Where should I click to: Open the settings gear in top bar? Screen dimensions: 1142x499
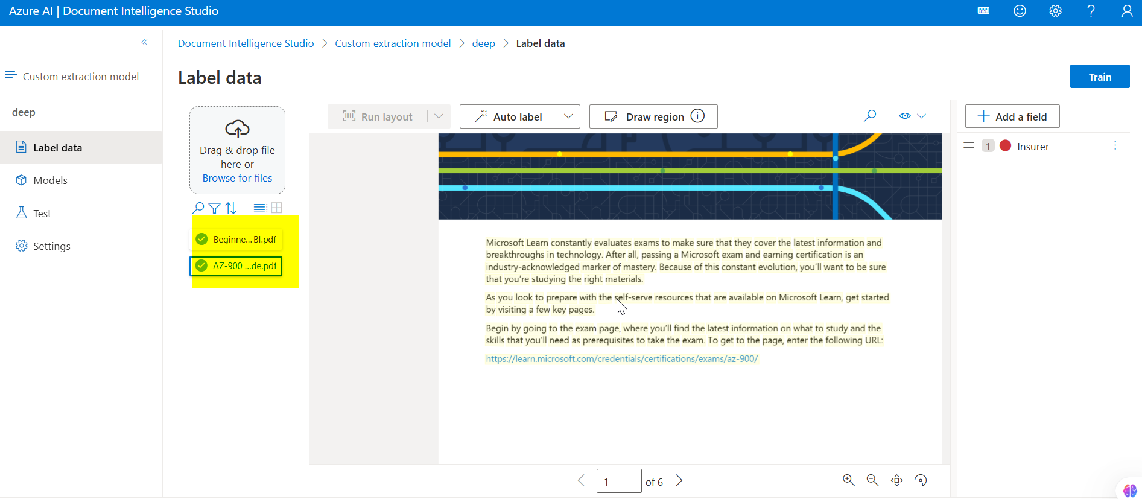point(1055,11)
